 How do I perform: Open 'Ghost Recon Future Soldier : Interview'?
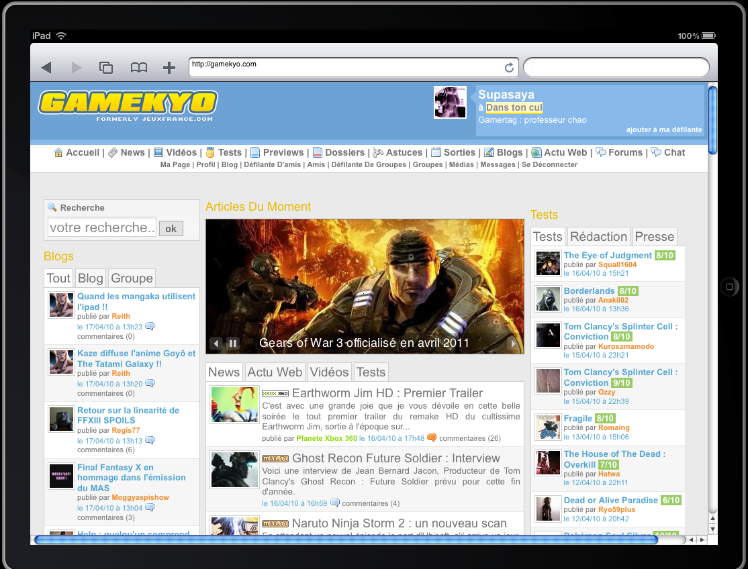tap(396, 458)
